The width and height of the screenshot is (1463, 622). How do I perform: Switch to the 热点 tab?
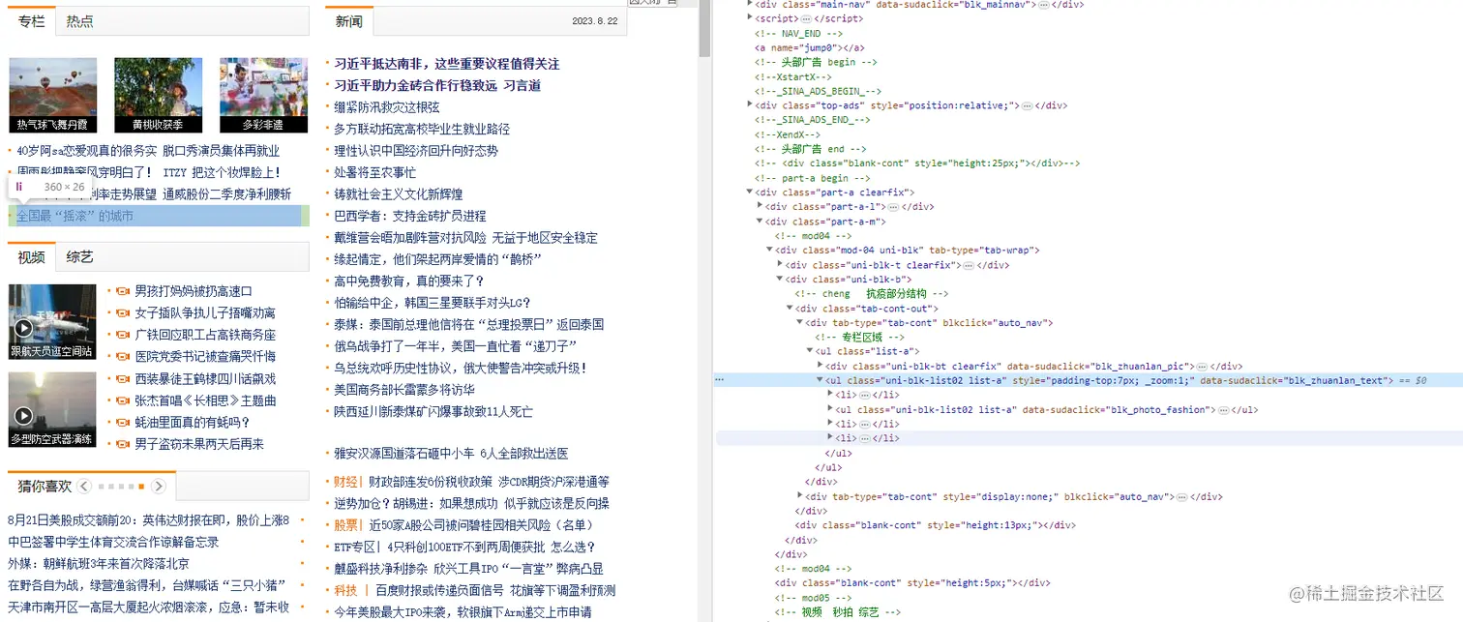coord(80,20)
